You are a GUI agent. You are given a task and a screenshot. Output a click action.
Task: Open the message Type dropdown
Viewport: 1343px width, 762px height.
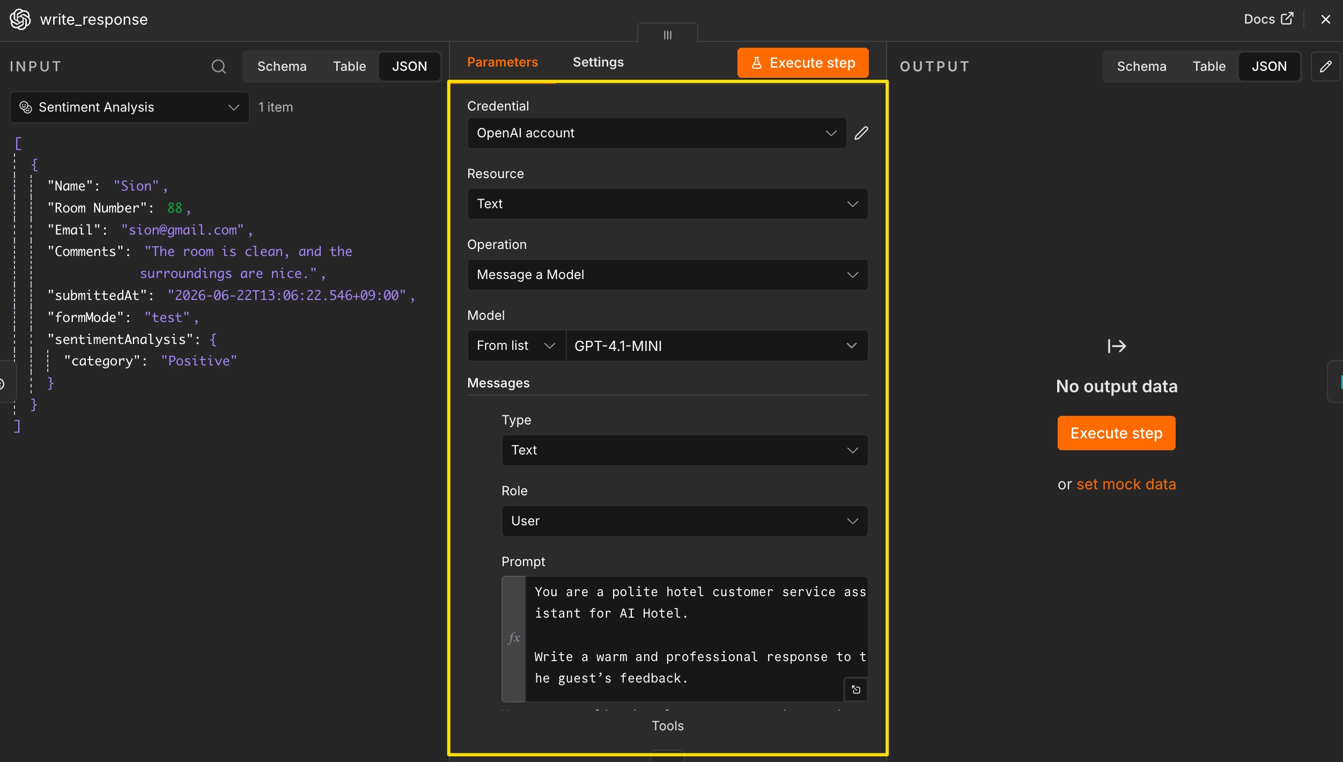pyautogui.click(x=685, y=450)
